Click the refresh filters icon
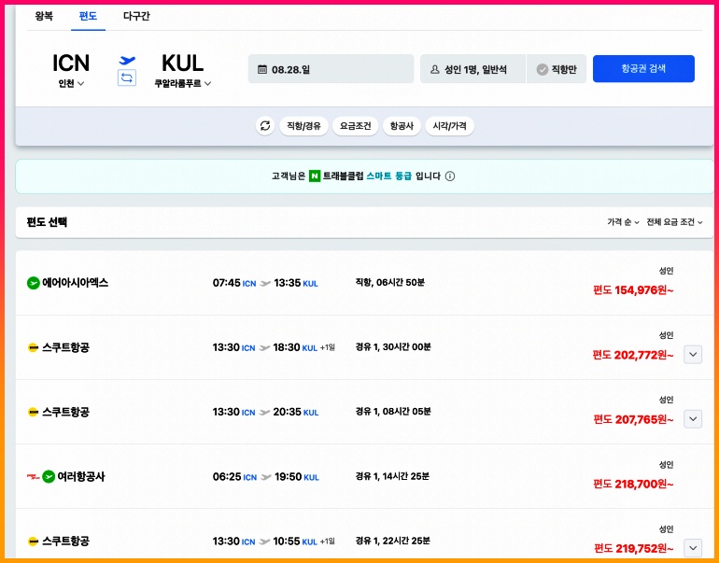 [x=265, y=126]
